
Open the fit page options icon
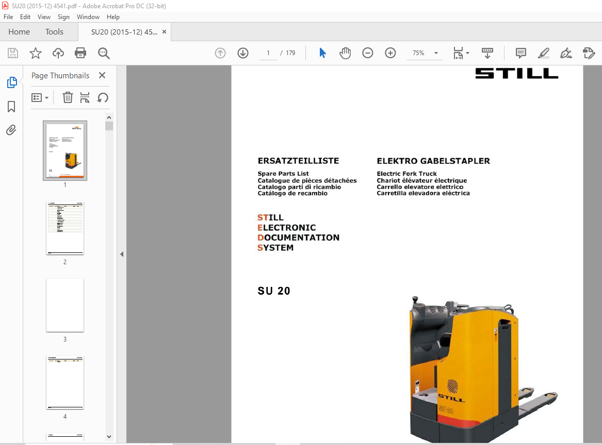pyautogui.click(x=459, y=53)
